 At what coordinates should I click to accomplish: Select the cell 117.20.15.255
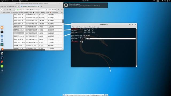[32, 27]
